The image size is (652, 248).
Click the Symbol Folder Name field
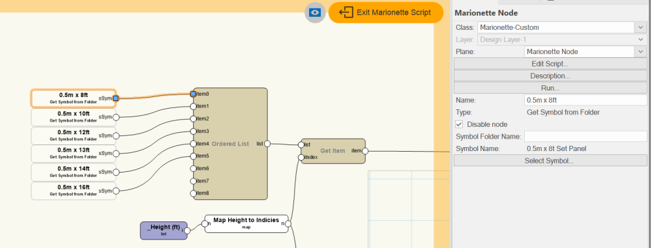point(585,136)
